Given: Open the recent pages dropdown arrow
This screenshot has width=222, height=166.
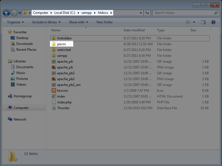Looking at the screenshot, I should pyautogui.click(x=20, y=13).
